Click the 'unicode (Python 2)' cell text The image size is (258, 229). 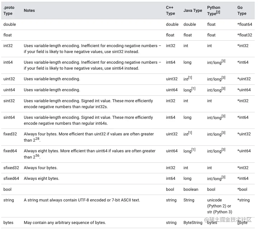pos(219,203)
